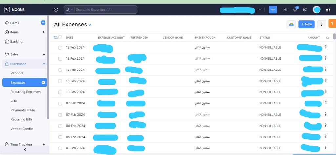Image resolution: width=336 pixels, height=155 pixels.
Task: Click the blue quick create plus button
Action: (273, 9)
